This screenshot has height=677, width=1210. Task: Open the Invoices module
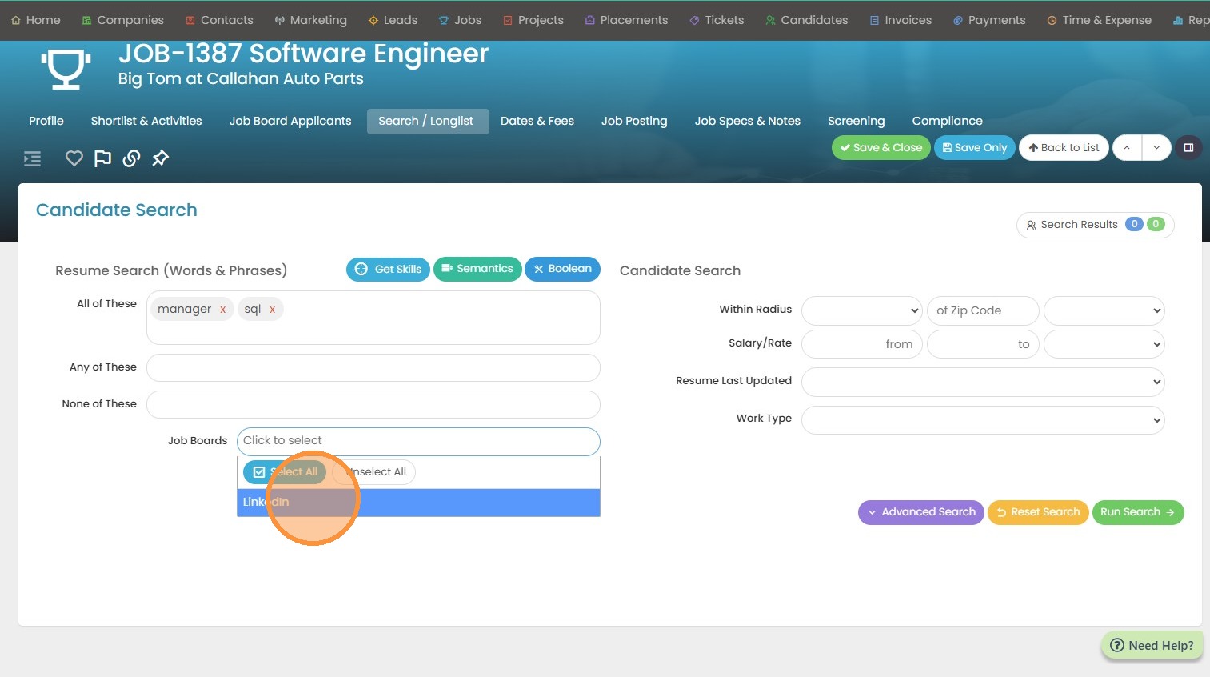tap(901, 20)
